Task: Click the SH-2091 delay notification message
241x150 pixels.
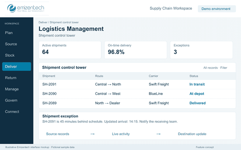Action: tap(110, 121)
